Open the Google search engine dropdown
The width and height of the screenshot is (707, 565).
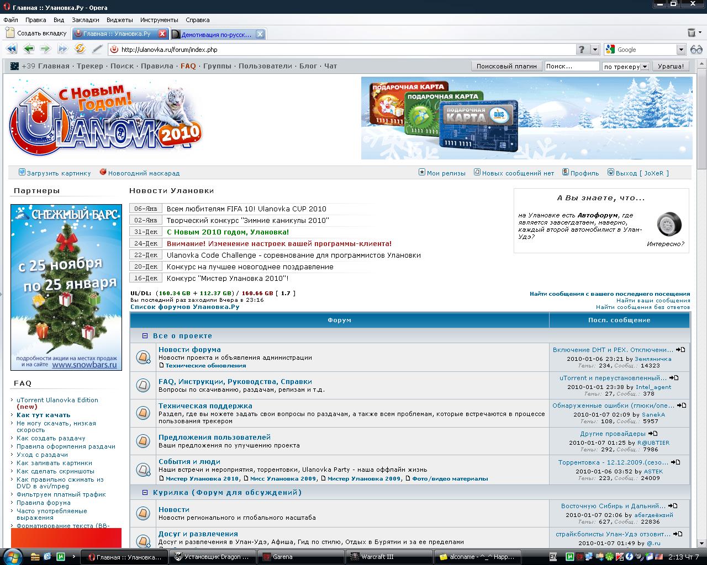tap(681, 49)
